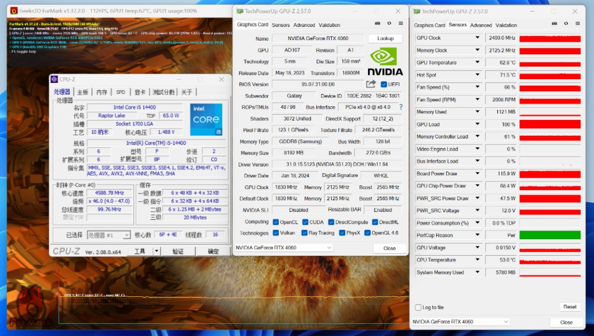Open the GPU Clock sensor dropdown arrow

point(477,38)
